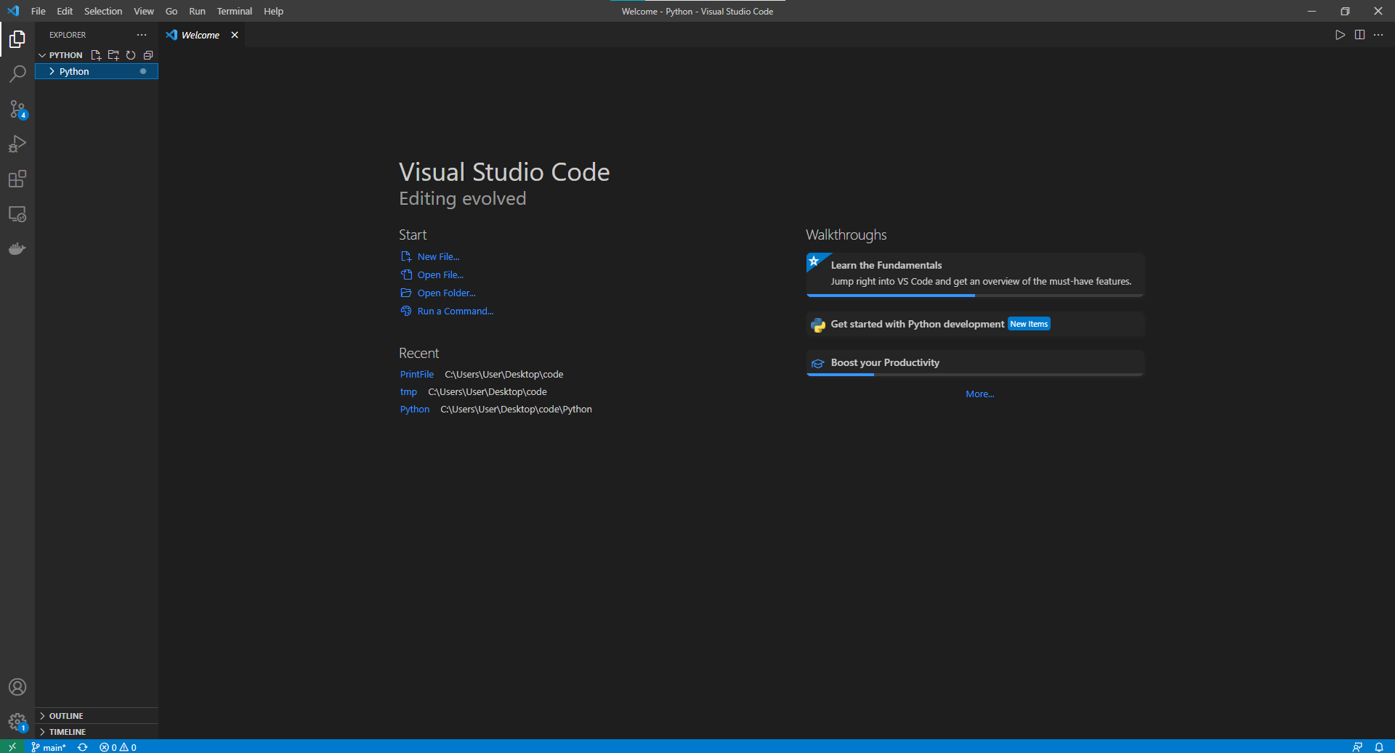The width and height of the screenshot is (1395, 753).
Task: Open the Selection menu
Action: [x=103, y=11]
